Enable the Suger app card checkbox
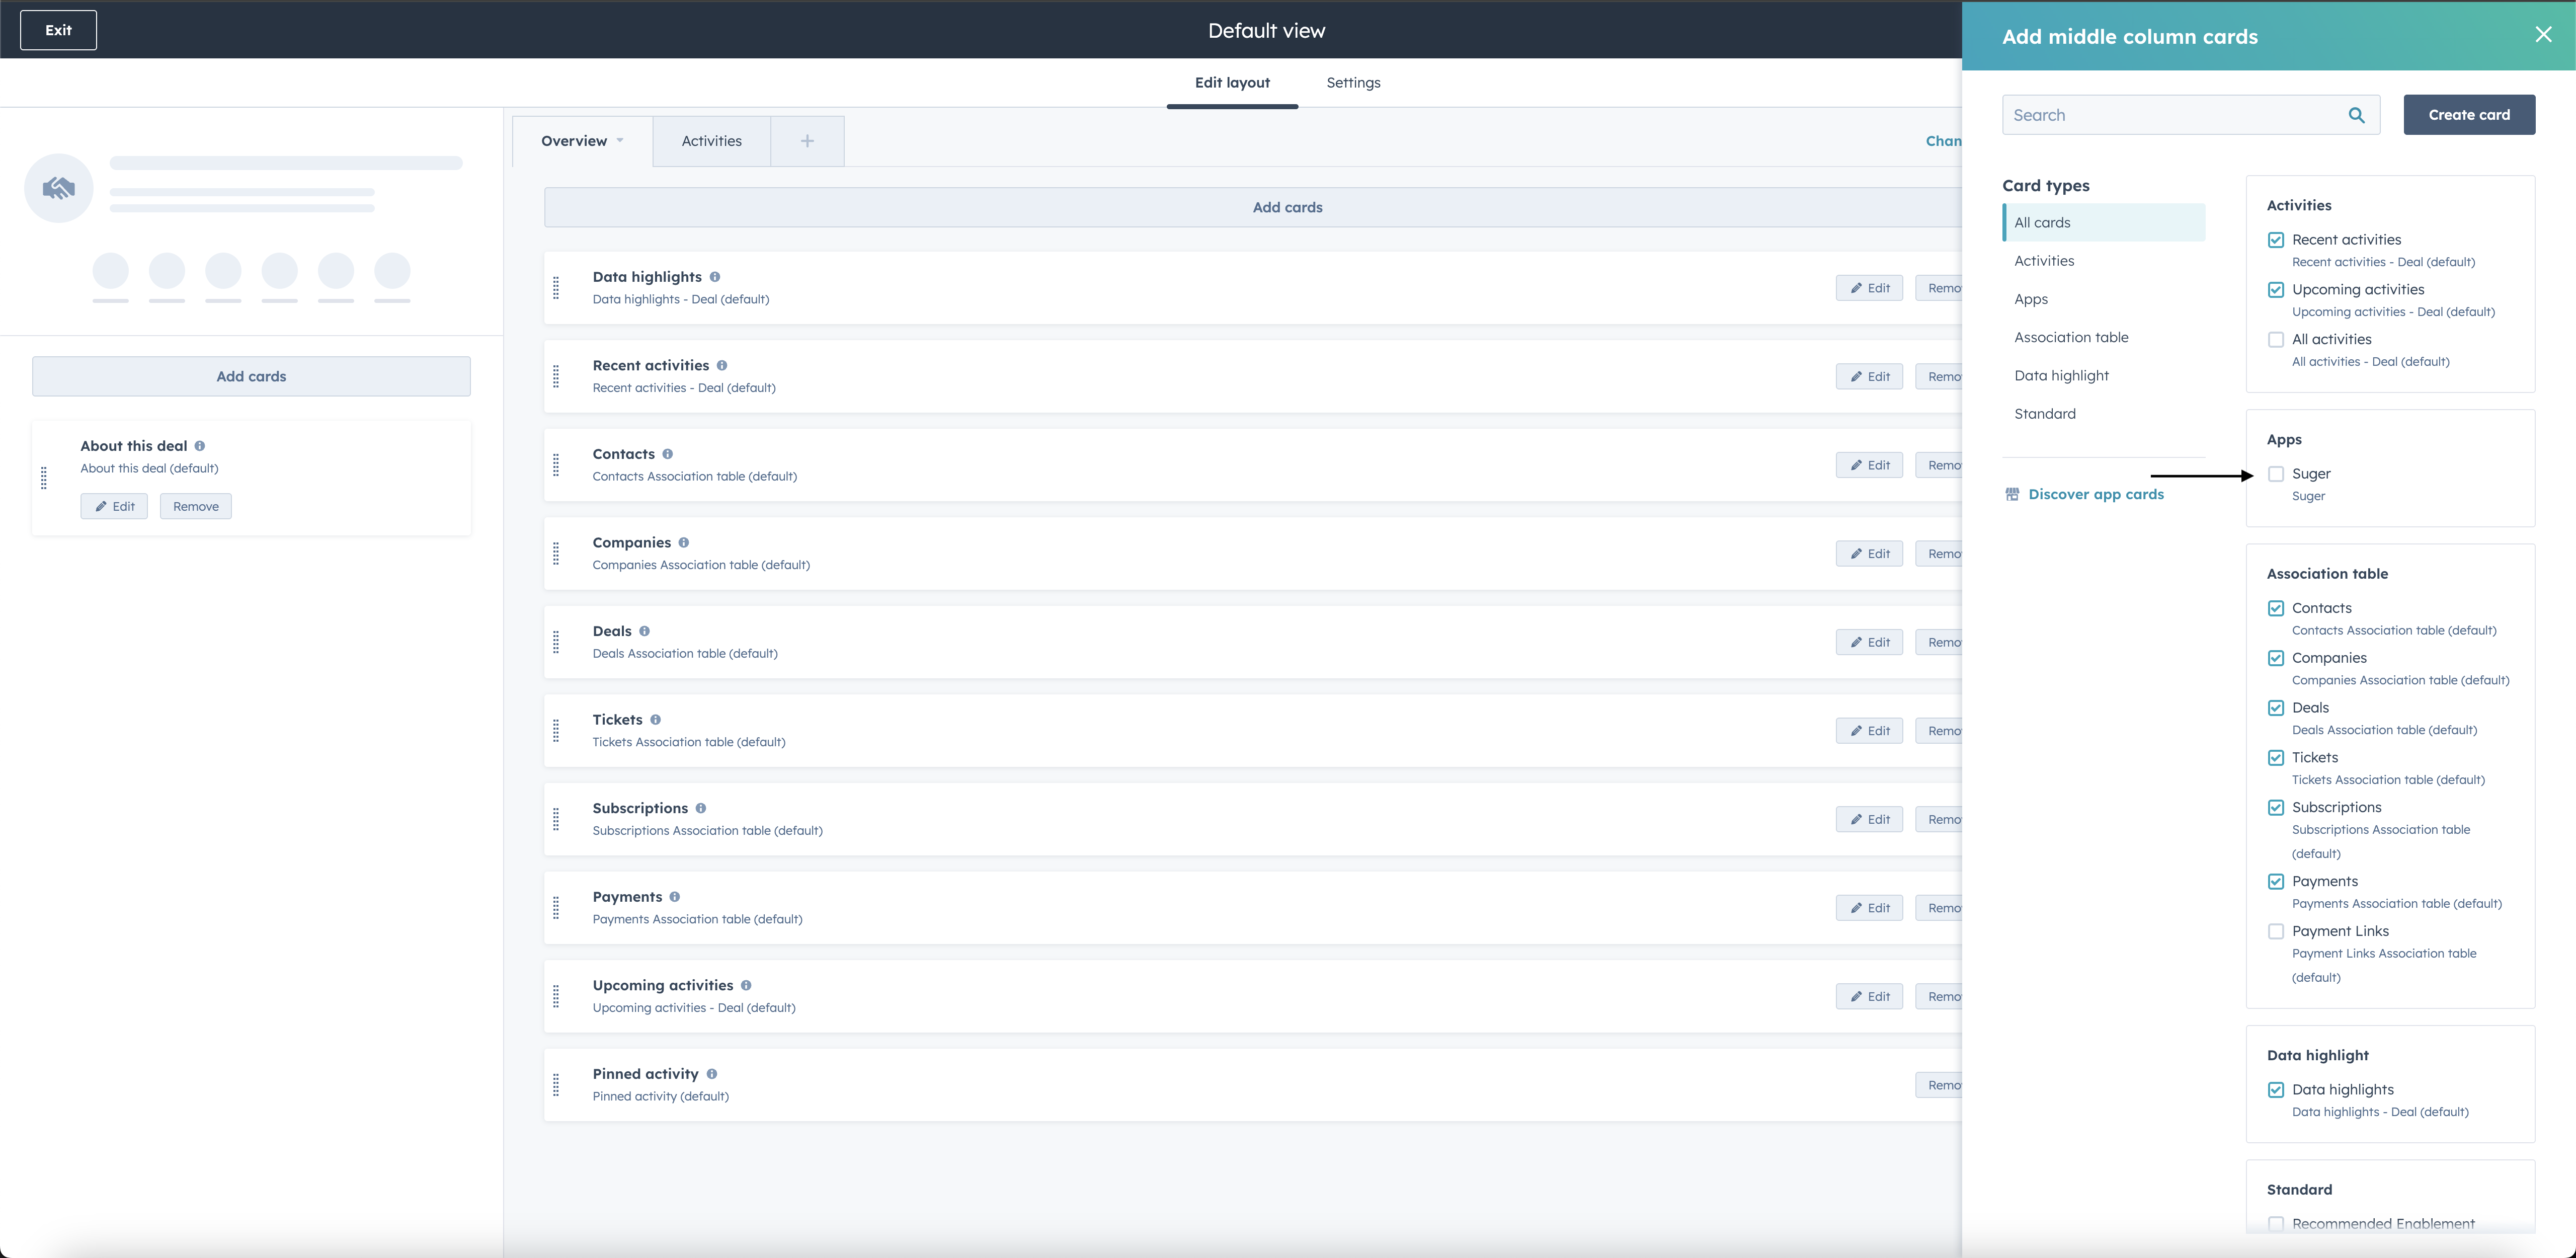Viewport: 2576px width, 1258px height. pyautogui.click(x=2276, y=474)
